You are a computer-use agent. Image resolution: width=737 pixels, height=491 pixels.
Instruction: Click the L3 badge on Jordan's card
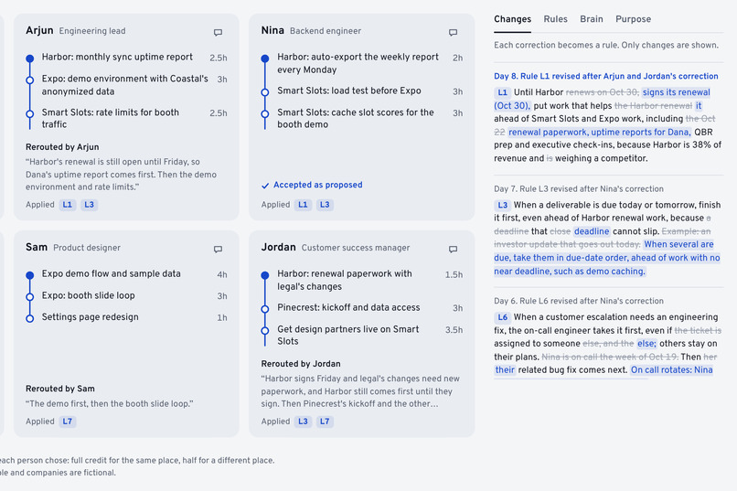coord(303,422)
